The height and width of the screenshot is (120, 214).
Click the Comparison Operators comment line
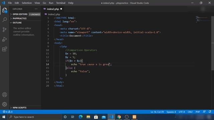click(x=81, y=50)
